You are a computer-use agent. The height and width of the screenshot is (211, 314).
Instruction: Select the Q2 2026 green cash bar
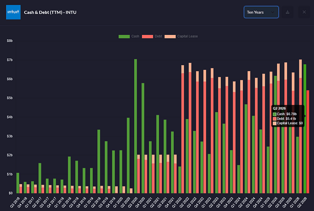click(305, 129)
